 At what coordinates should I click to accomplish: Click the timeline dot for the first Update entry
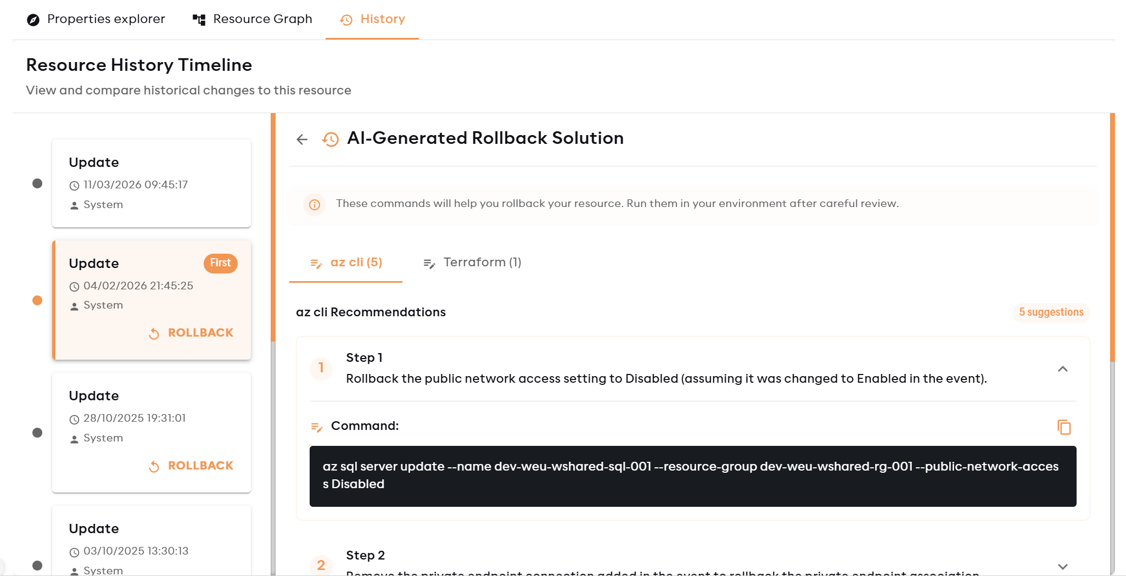[x=37, y=183]
